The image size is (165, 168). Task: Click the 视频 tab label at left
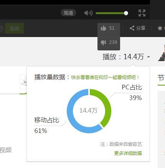pos(6,150)
